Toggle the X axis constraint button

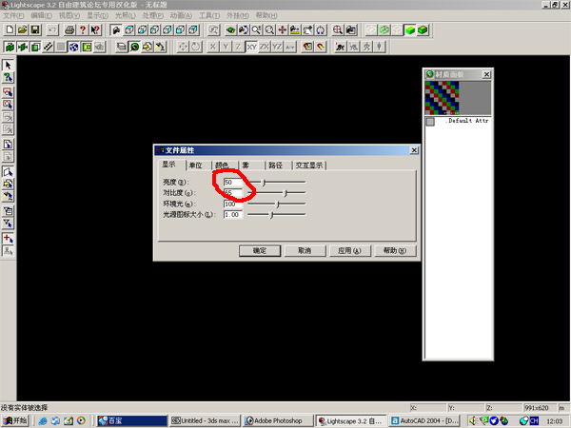pyautogui.click(x=212, y=47)
